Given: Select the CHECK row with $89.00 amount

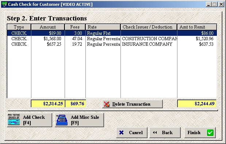Looking at the screenshot, I should point(112,33).
